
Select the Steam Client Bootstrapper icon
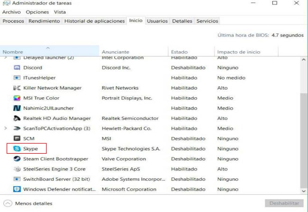tap(17, 159)
